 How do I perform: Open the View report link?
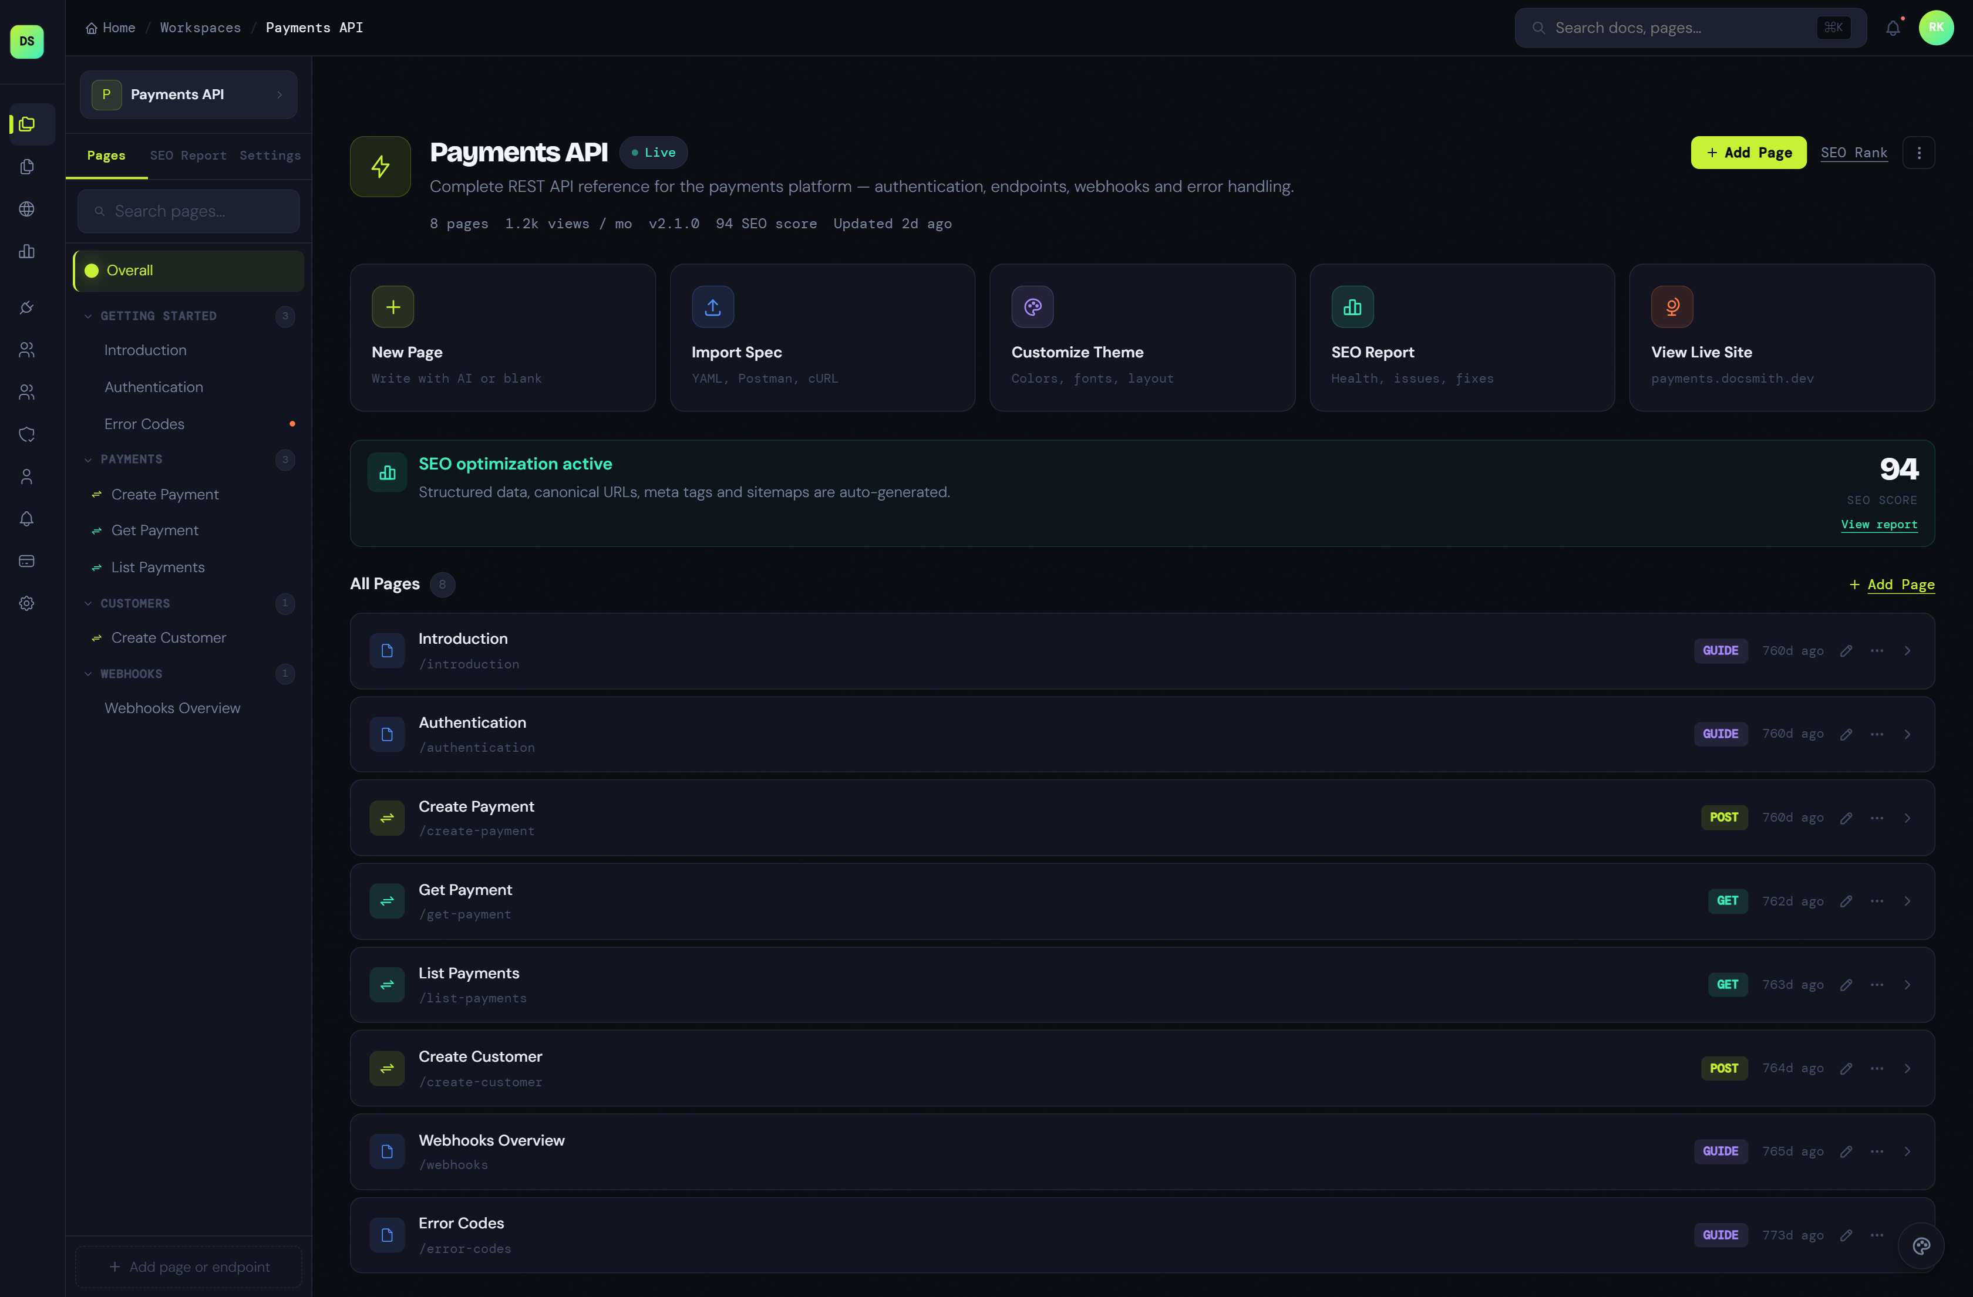point(1878,525)
